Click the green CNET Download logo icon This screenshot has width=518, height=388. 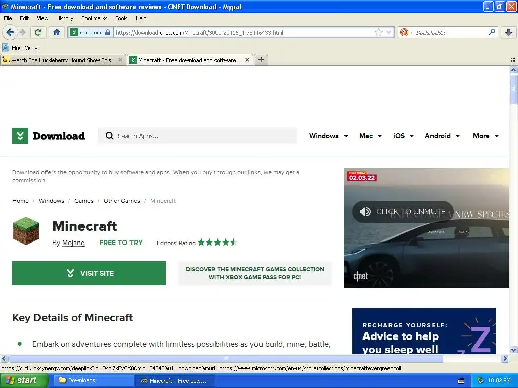pyautogui.click(x=20, y=136)
